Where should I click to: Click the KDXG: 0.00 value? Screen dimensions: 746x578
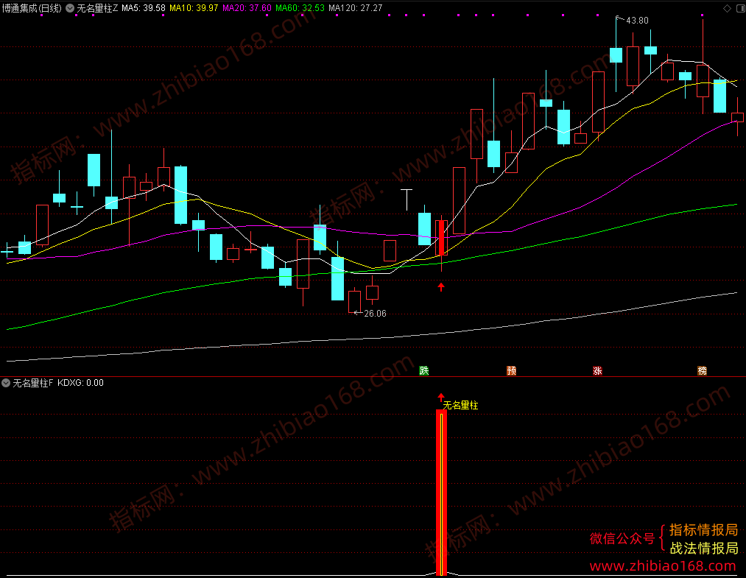(x=80, y=383)
